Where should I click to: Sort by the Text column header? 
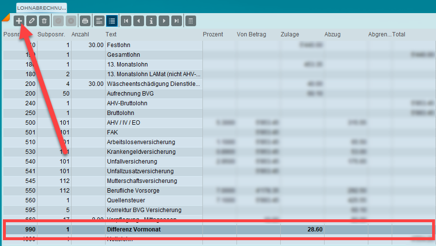tap(111, 34)
